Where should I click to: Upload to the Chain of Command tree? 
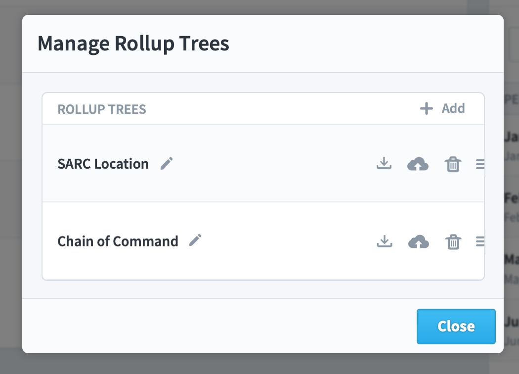tap(418, 242)
